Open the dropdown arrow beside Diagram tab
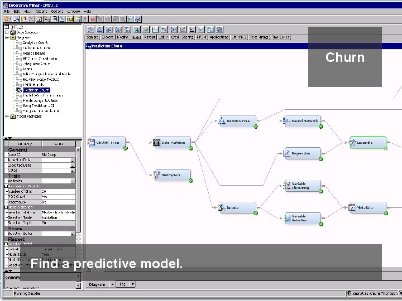This screenshot has height=301, width=402. [x=112, y=284]
